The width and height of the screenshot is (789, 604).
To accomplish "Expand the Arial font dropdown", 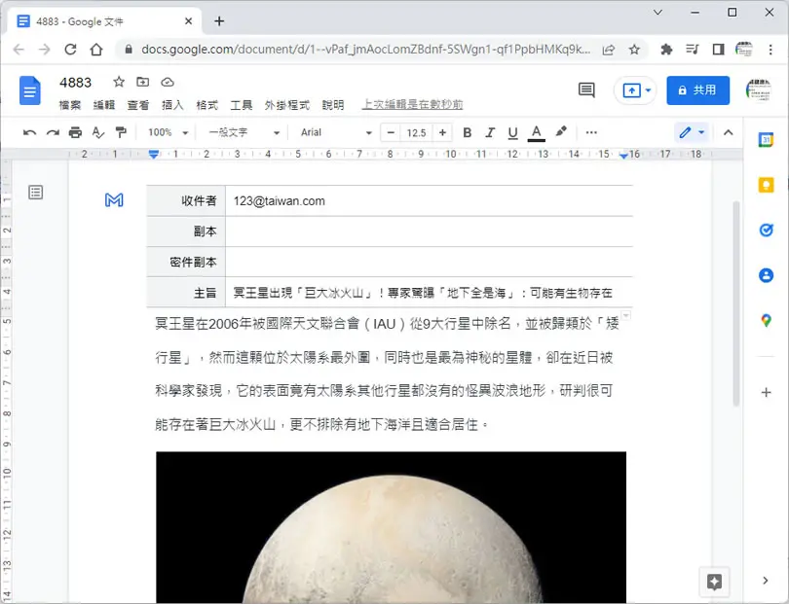I will 336,132.
